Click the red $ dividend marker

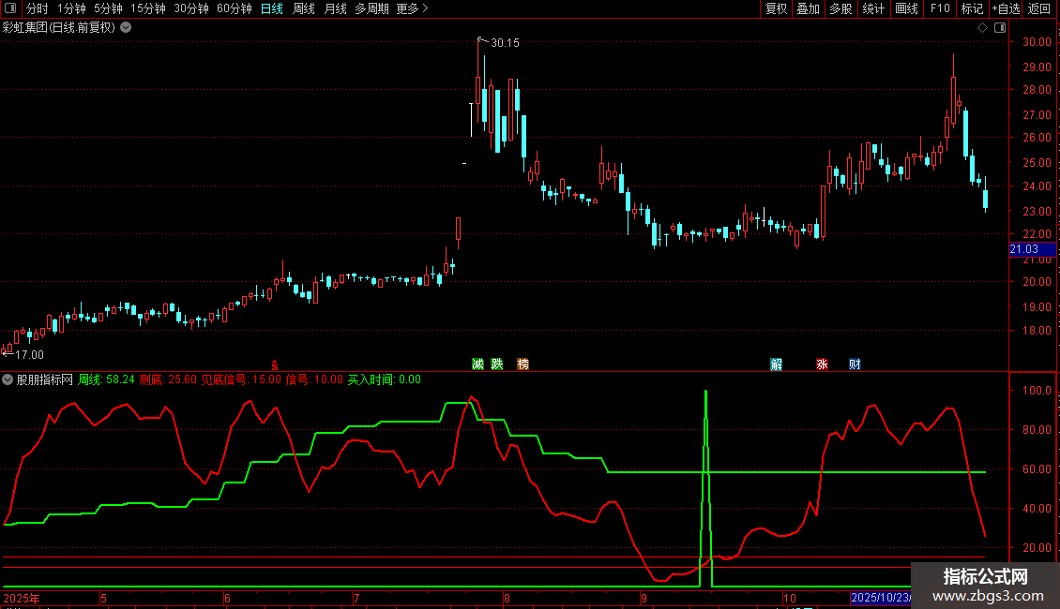coord(275,365)
